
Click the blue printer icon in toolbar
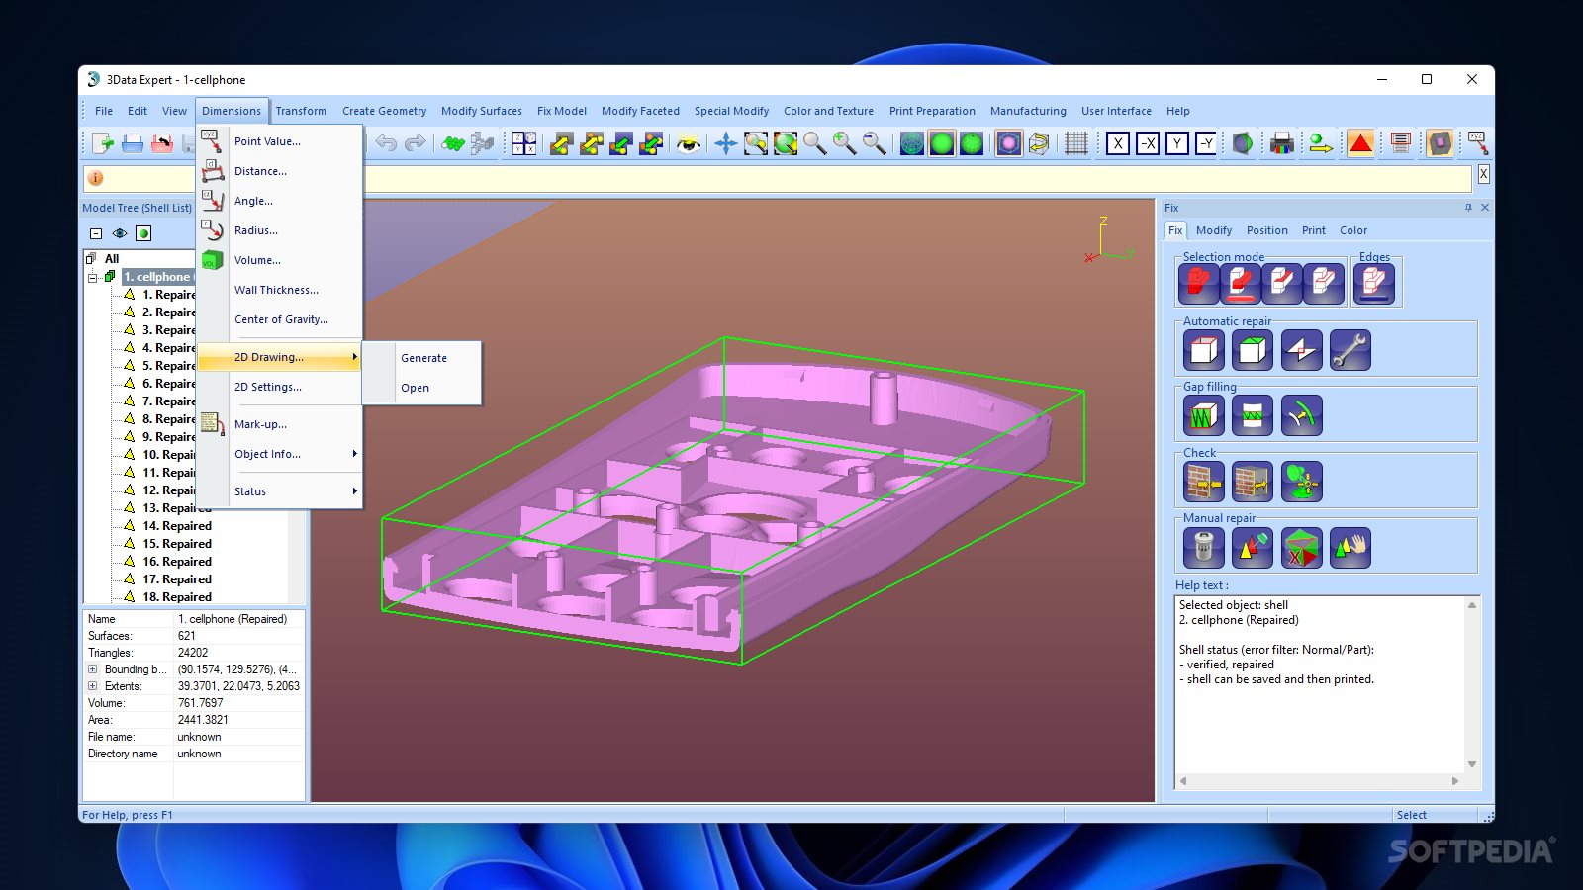133,143
